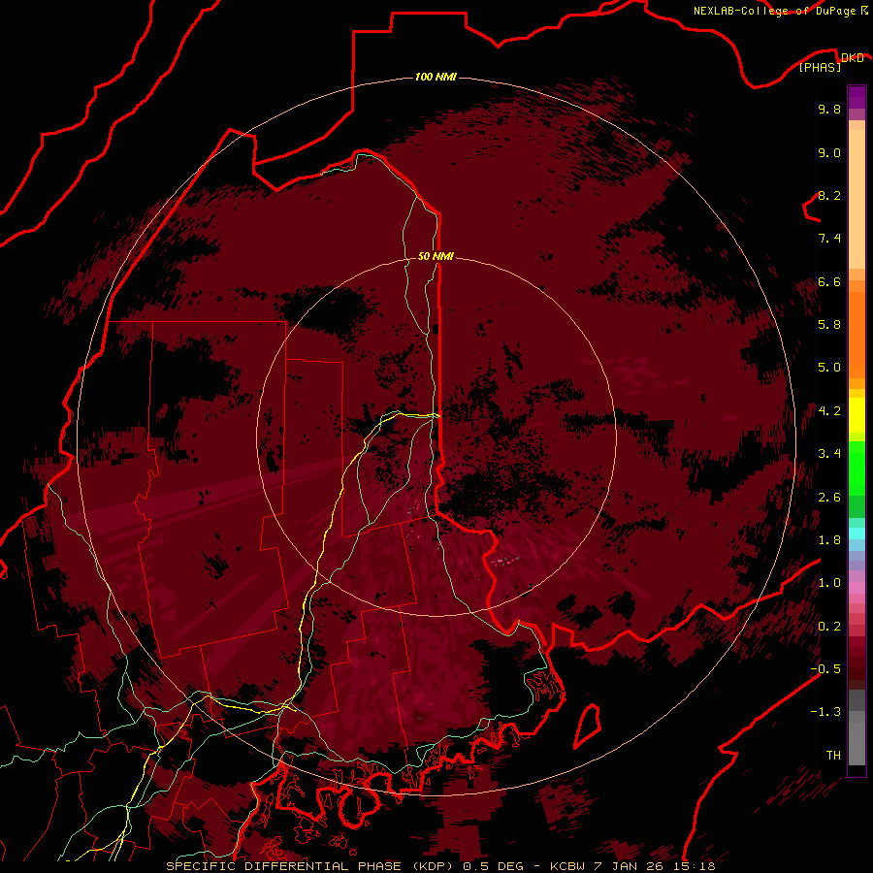
Task: Click the 6.6 scale value
Action: click(x=829, y=281)
